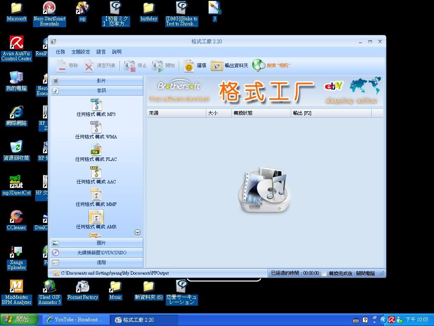
Task: Click the audio list scroll-down arrow
Action: (138, 232)
